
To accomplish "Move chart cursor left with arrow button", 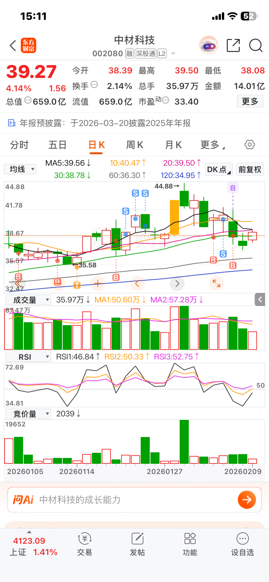I will point(137,284).
